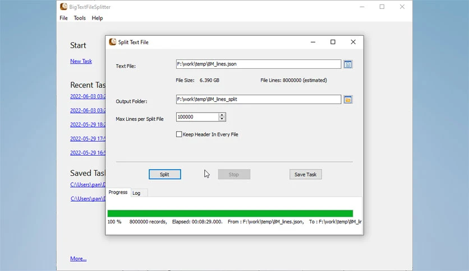Screen dimensions: 469x271
Task: Maximize the Split Text File dialog
Action: [333, 42]
